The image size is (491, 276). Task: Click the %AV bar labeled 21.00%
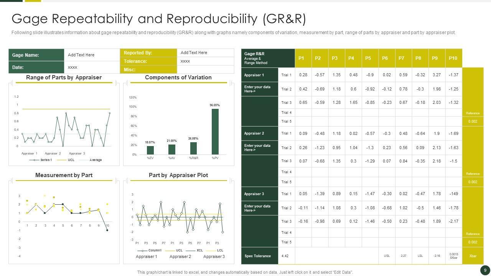tap(172, 149)
